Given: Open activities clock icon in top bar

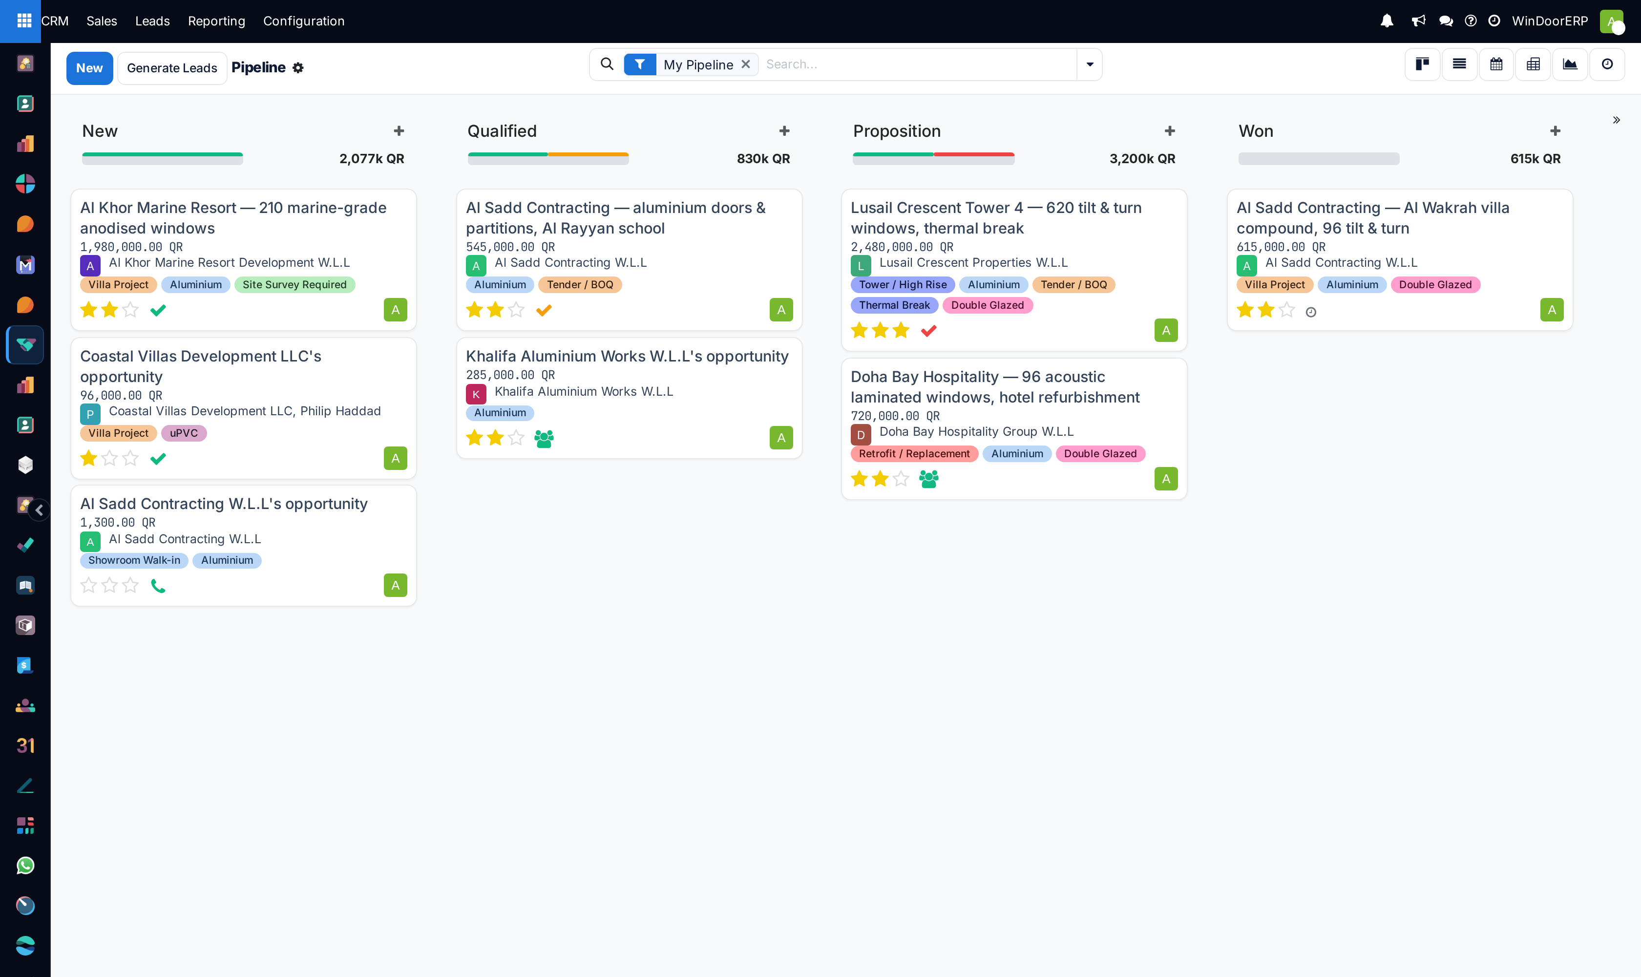Looking at the screenshot, I should click(1494, 21).
